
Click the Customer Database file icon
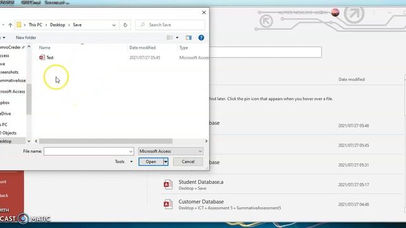[168, 204]
